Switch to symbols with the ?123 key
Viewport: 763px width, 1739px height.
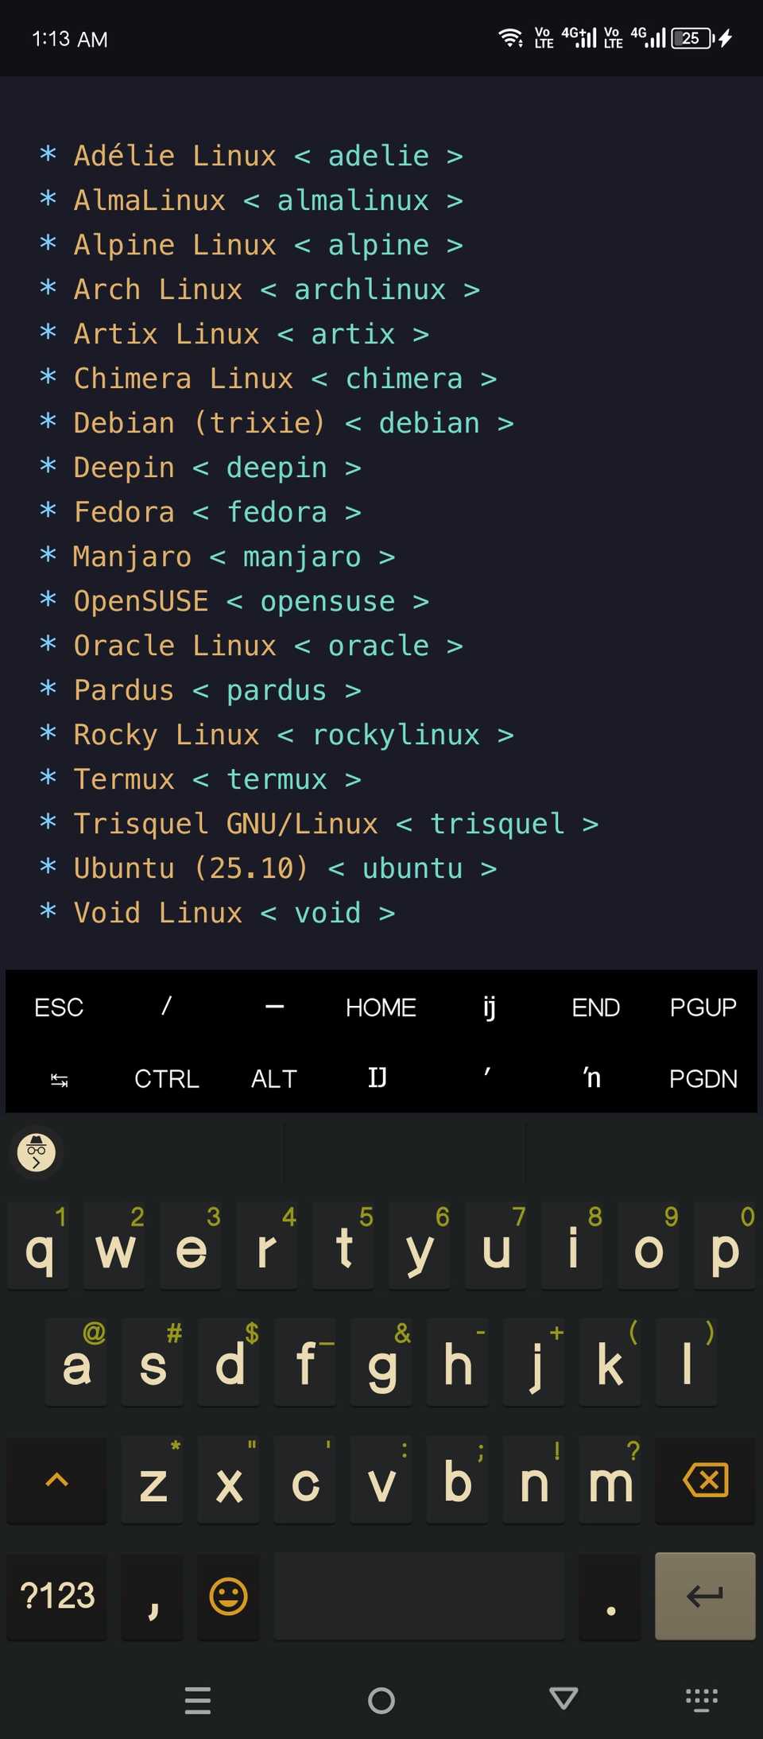56,1597
